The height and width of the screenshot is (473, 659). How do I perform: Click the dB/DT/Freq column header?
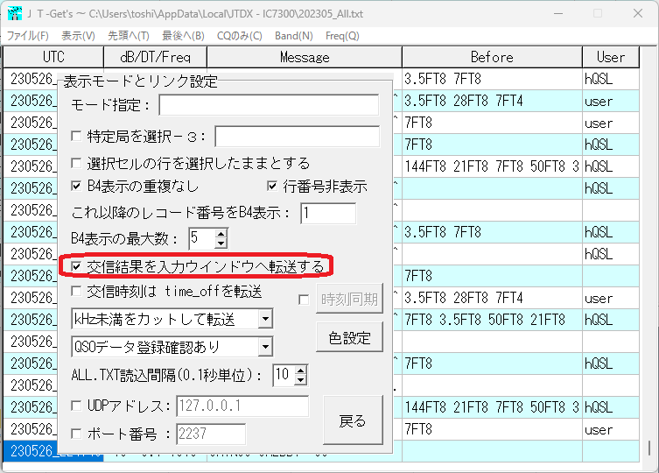tap(155, 57)
